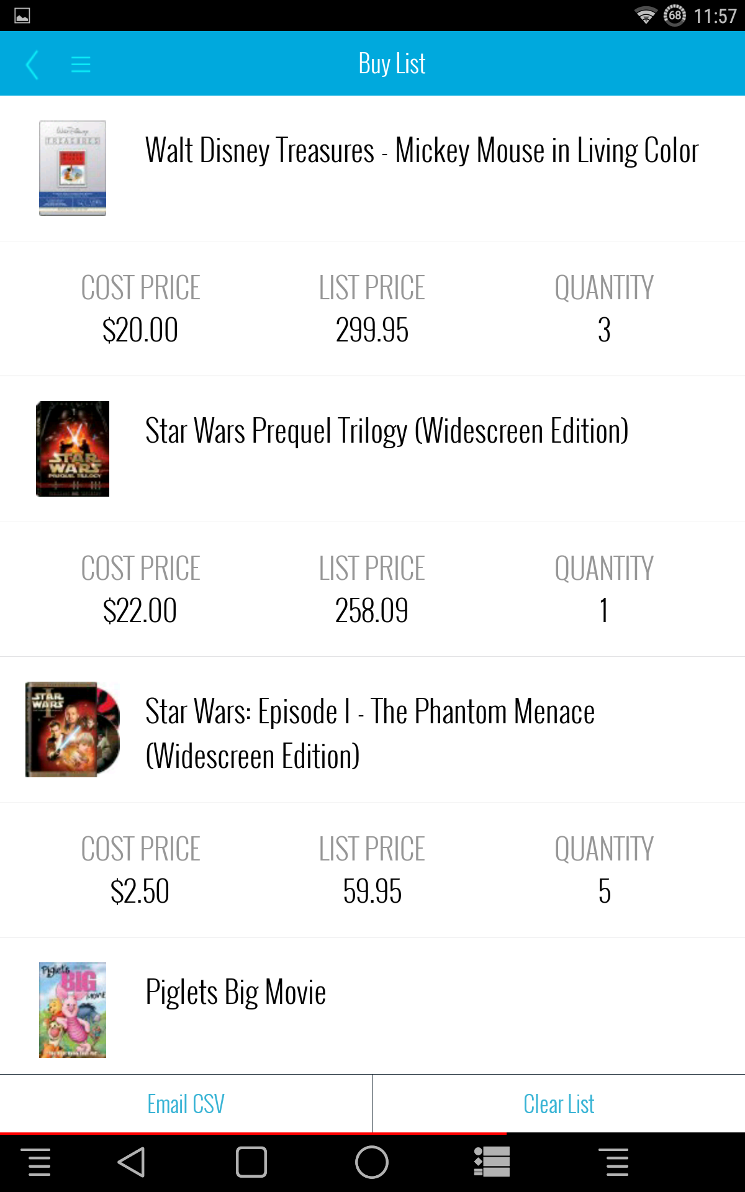Open the Star Wars Prequel Trilogy cover thumbnail
Image resolution: width=745 pixels, height=1192 pixels.
coord(73,449)
